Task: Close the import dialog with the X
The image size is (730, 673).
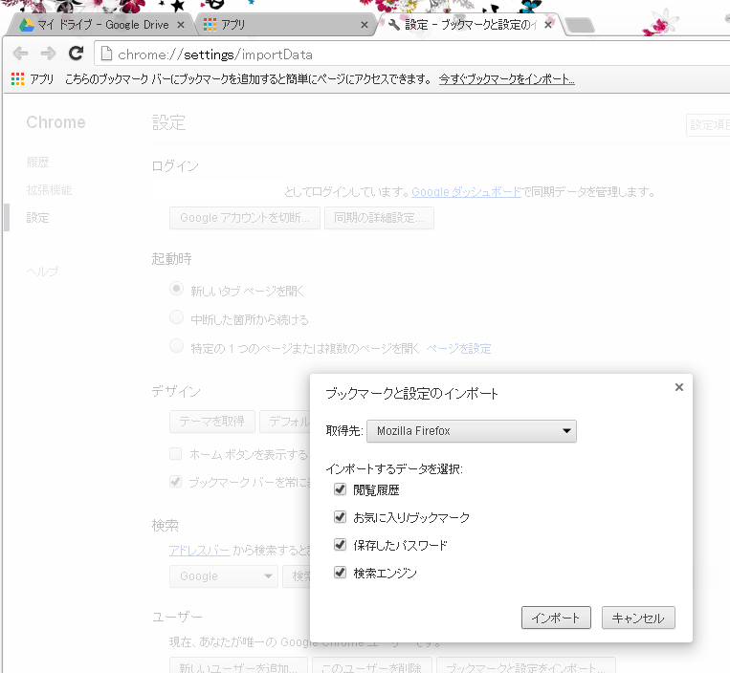Action: 678,387
